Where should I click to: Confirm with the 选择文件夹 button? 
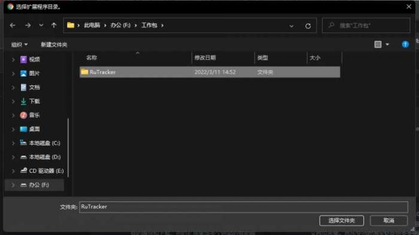click(341, 221)
